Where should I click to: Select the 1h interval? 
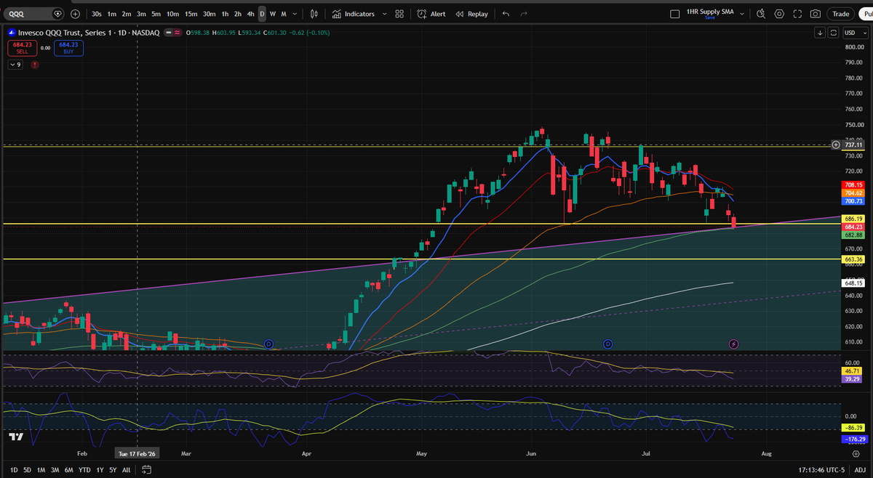coord(226,14)
